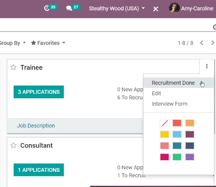Viewport: 216px width, 187px height.
Task: Open Amy-Caroline user avatar menu
Action: (174, 8)
